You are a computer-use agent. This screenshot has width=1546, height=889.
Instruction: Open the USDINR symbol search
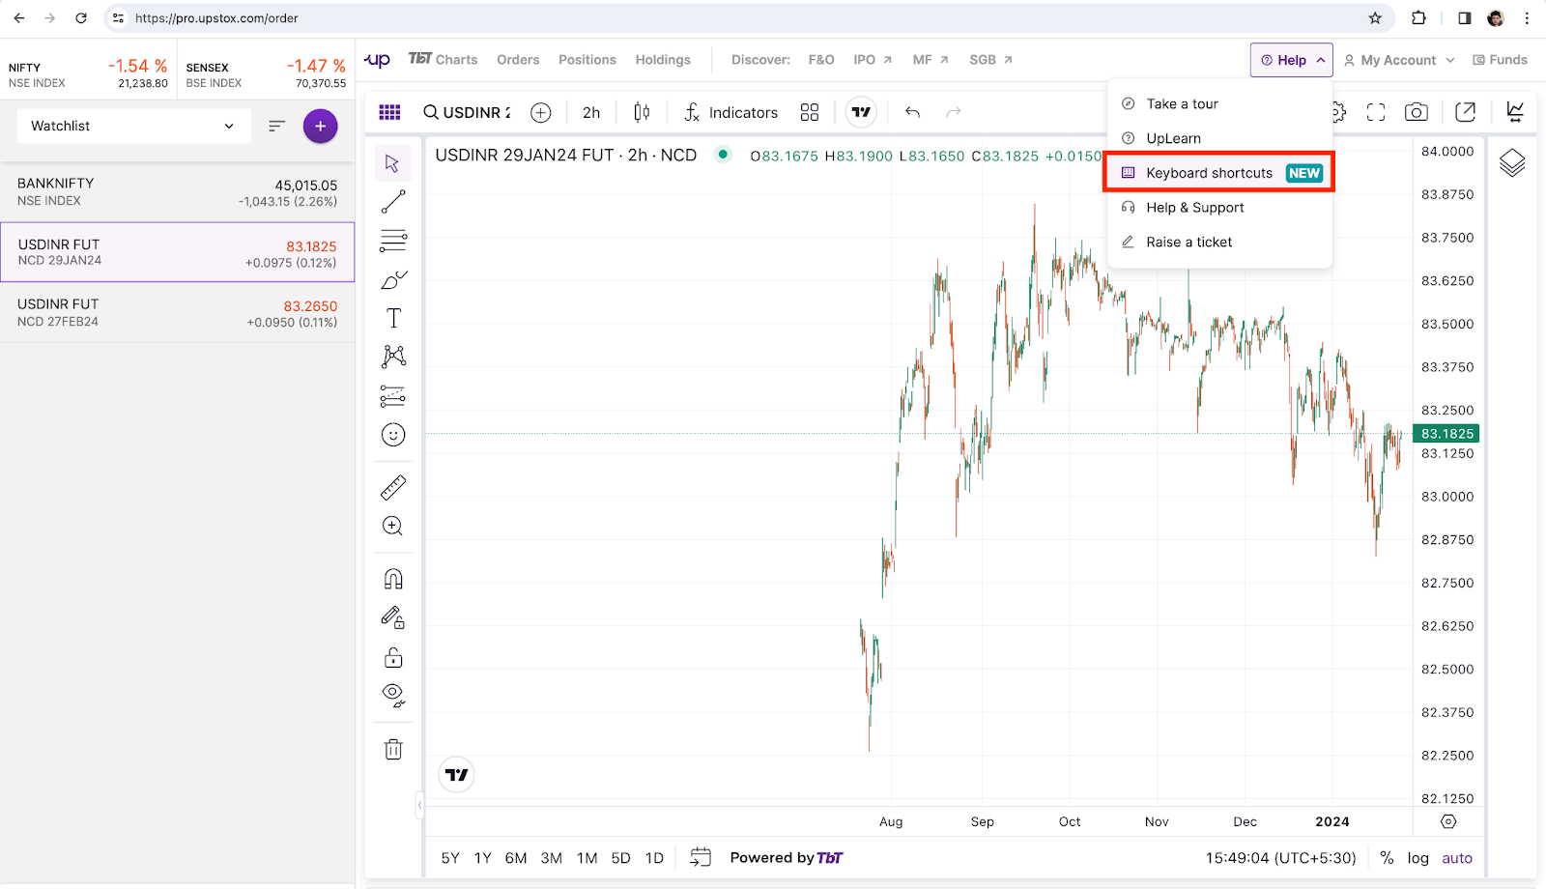click(468, 112)
